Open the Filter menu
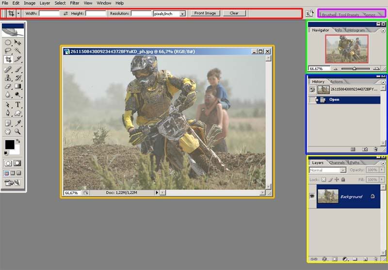Image resolution: width=388 pixels, height=270 pixels. pyautogui.click(x=74, y=3)
